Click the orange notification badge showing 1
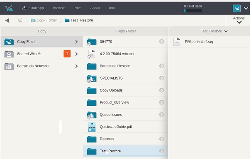Viewport: 251px width, 159px height. tap(67, 54)
